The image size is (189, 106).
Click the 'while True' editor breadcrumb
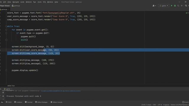11,86
